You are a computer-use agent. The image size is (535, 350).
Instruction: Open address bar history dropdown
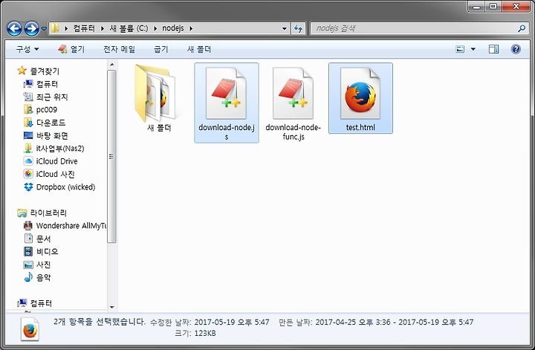pos(284,29)
